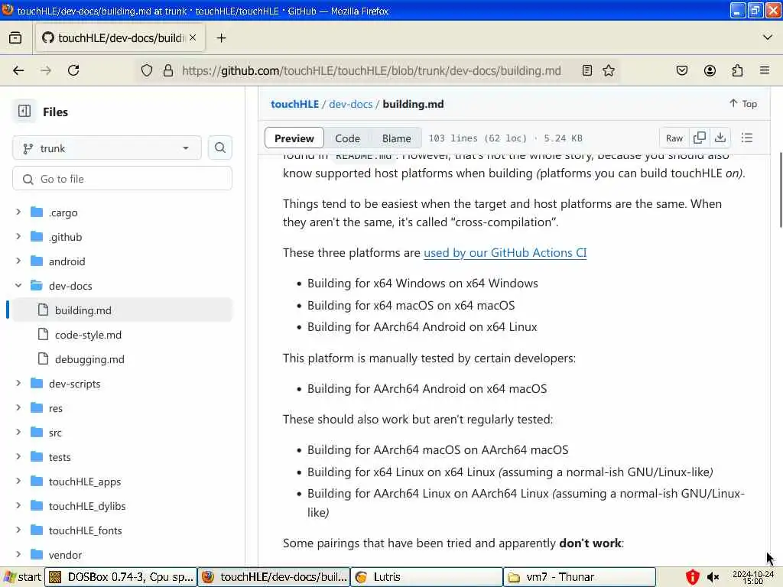This screenshot has width=783, height=587.
Task: Toggle reader view icon
Action: [x=587, y=70]
